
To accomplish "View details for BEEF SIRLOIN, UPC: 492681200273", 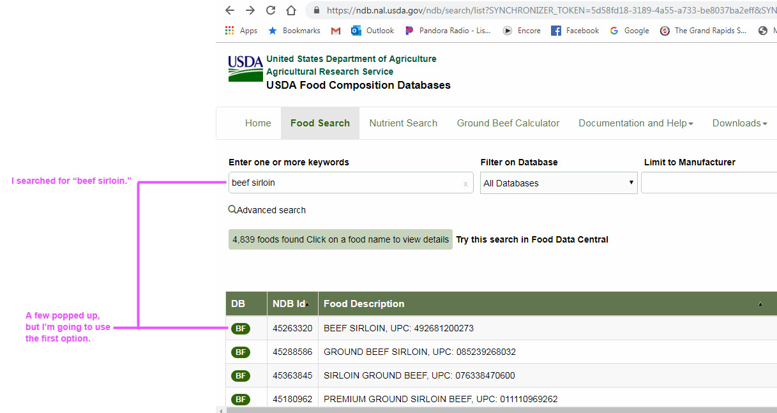I will [399, 327].
